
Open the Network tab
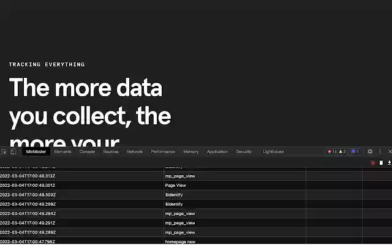tap(135, 151)
